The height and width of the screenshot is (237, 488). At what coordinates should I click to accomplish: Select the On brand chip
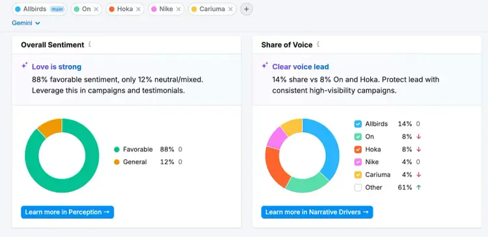click(86, 9)
